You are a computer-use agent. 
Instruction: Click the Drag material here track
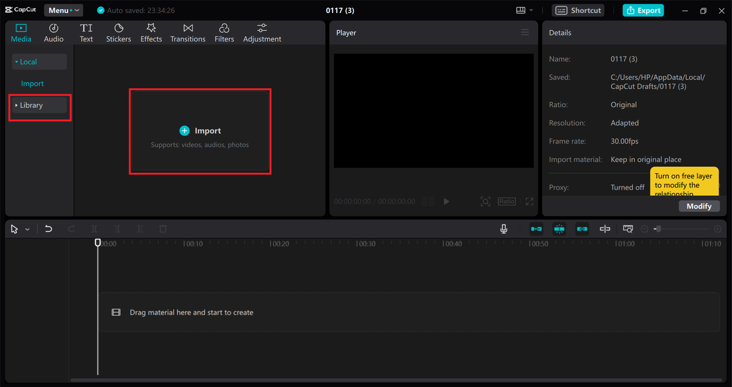tap(409, 312)
